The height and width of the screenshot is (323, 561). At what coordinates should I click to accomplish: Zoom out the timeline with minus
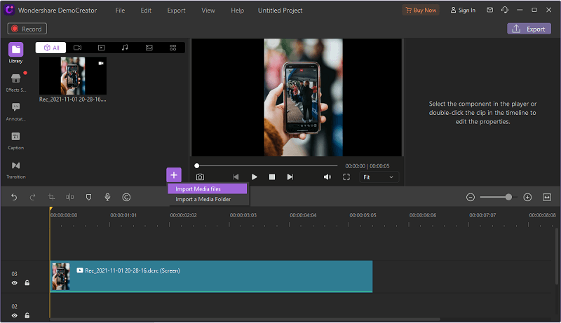coord(471,197)
